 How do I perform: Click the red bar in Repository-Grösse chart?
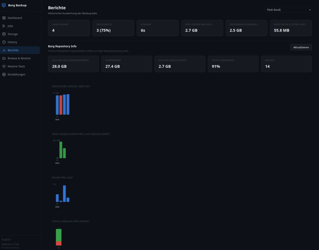pyautogui.click(x=61, y=105)
